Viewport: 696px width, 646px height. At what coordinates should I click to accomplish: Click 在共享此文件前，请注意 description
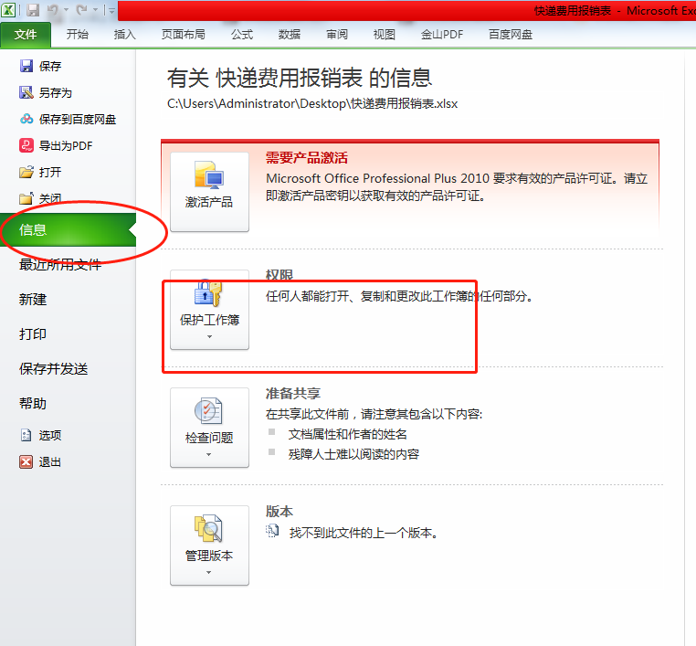(374, 414)
